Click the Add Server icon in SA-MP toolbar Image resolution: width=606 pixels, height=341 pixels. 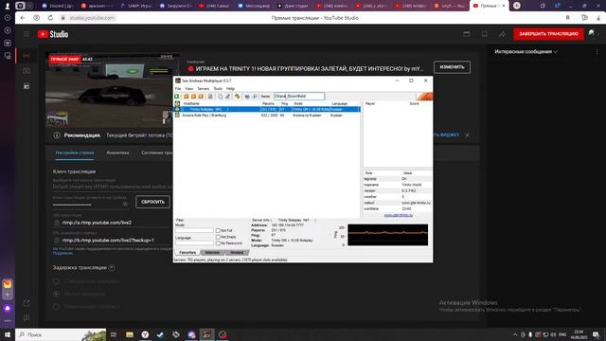point(187,97)
